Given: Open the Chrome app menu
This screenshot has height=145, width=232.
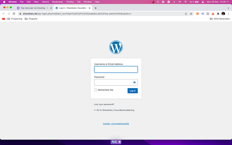Looking at the screenshot, I should [12, 2].
